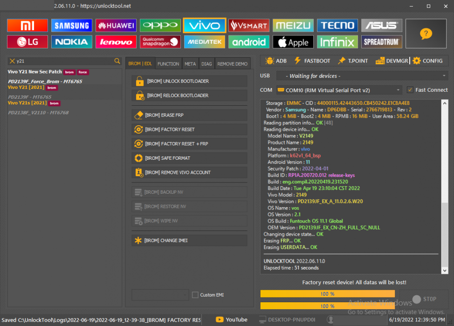This screenshot has height=326, width=454.
Task: Choose the LG brand tile
Action: 28,42
